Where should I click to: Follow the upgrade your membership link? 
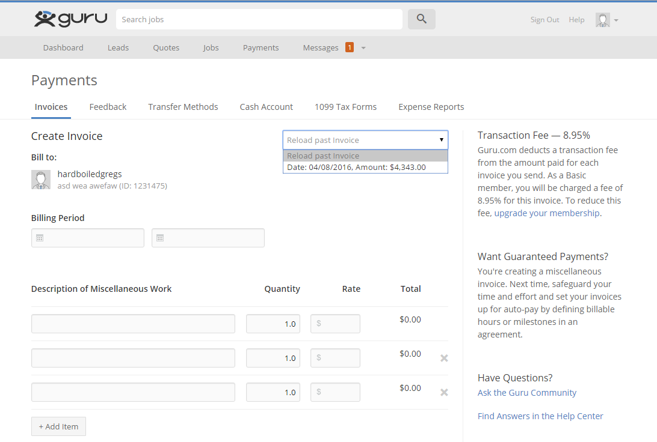(x=547, y=213)
